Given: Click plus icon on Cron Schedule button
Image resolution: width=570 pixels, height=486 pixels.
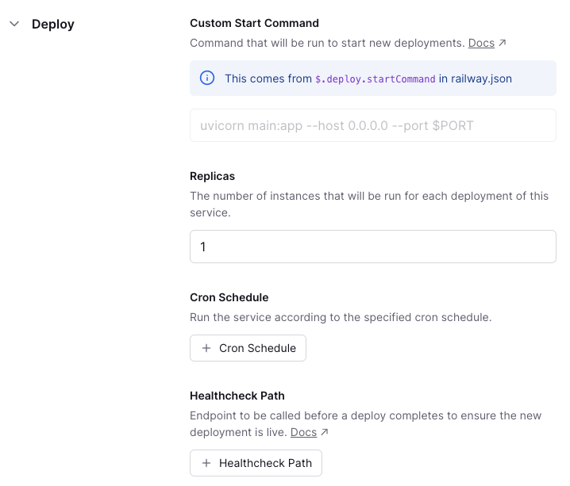Looking at the screenshot, I should (x=206, y=348).
